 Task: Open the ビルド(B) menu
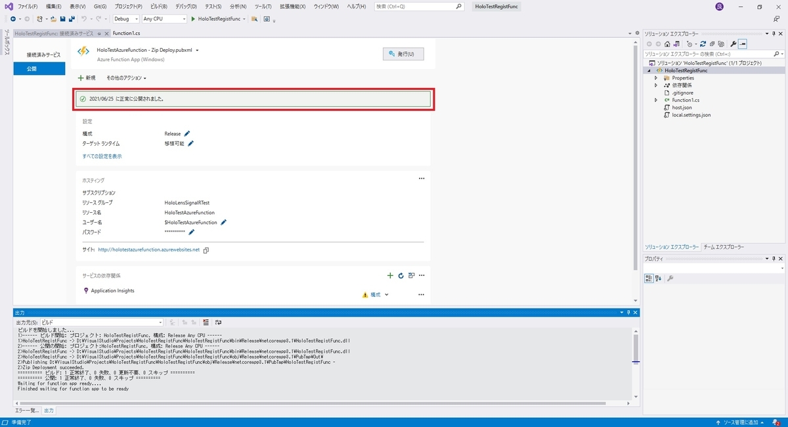(159, 7)
